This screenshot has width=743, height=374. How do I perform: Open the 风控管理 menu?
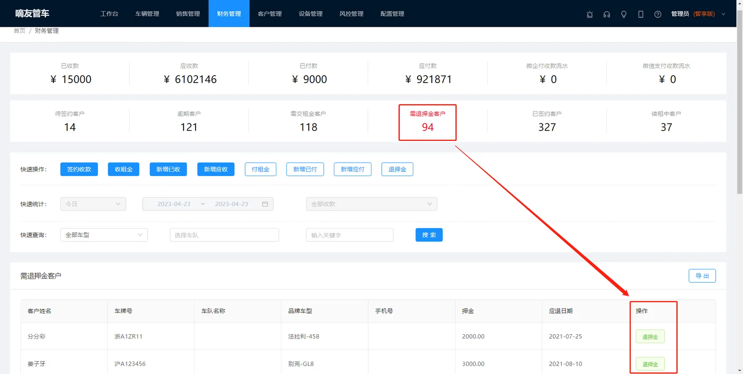point(352,14)
